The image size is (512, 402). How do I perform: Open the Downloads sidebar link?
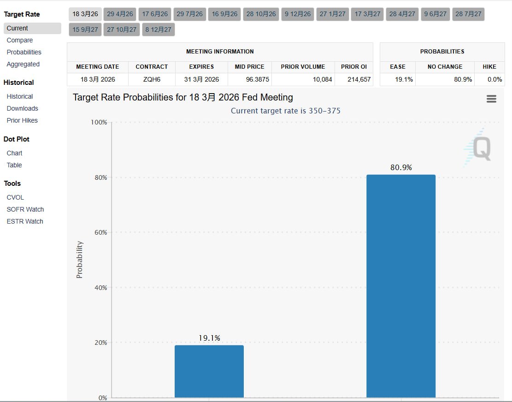pyautogui.click(x=22, y=108)
